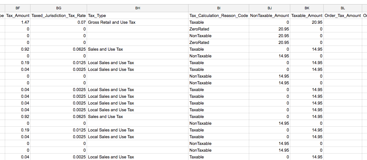The width and height of the screenshot is (367, 160).
Task: Select the 20.95 value under Taxable_Amount
Action: click(307, 22)
